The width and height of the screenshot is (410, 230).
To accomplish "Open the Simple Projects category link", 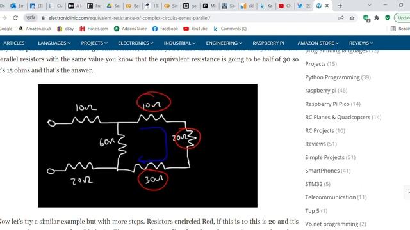I will coord(325,157).
